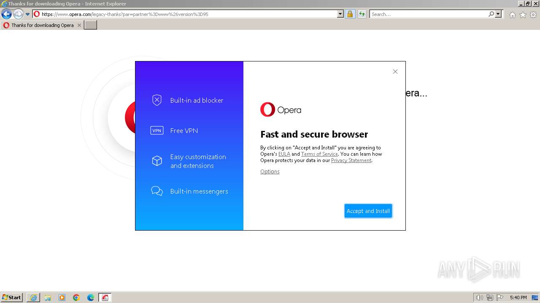Image resolution: width=540 pixels, height=303 pixels.
Task: Click the customization cube icon
Action: (157, 161)
